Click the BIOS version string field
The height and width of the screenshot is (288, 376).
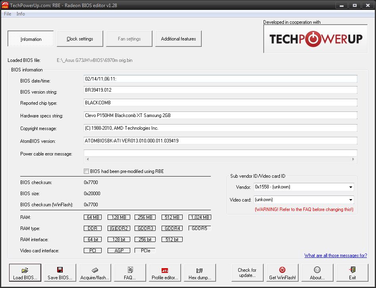click(x=220, y=90)
